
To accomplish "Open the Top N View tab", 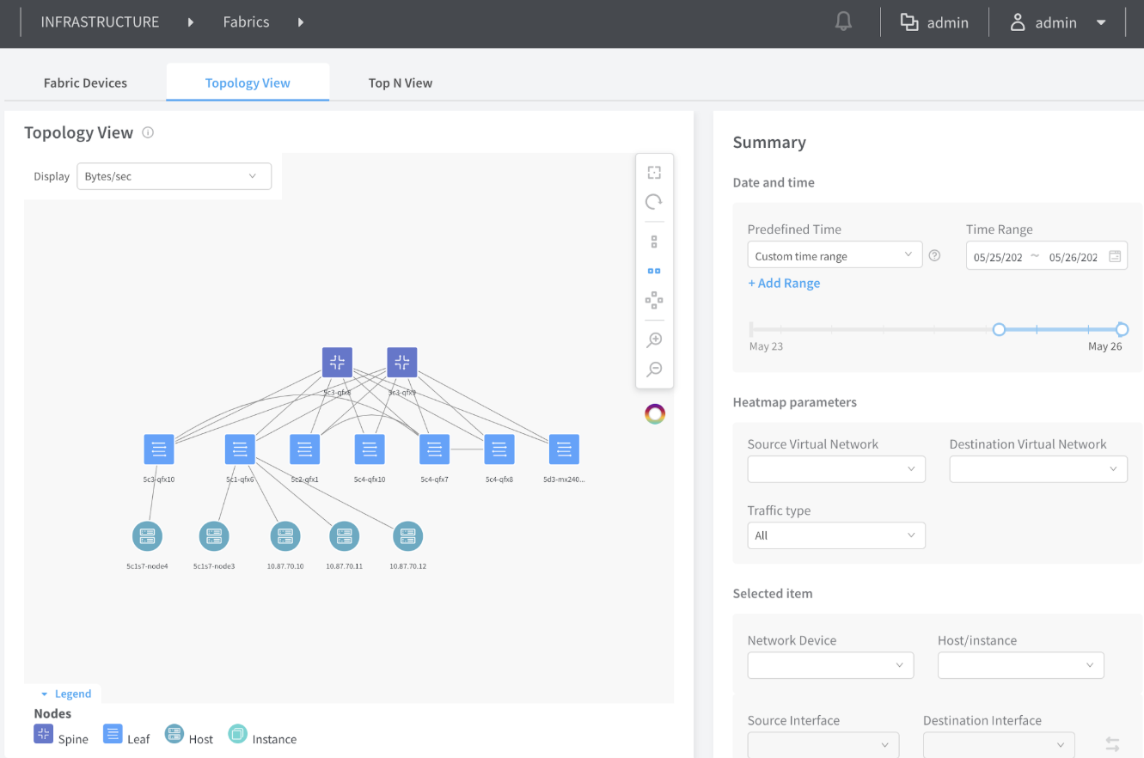I will (x=400, y=83).
